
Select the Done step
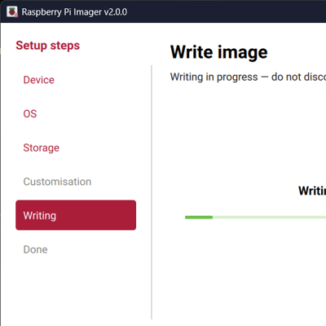[x=36, y=249]
